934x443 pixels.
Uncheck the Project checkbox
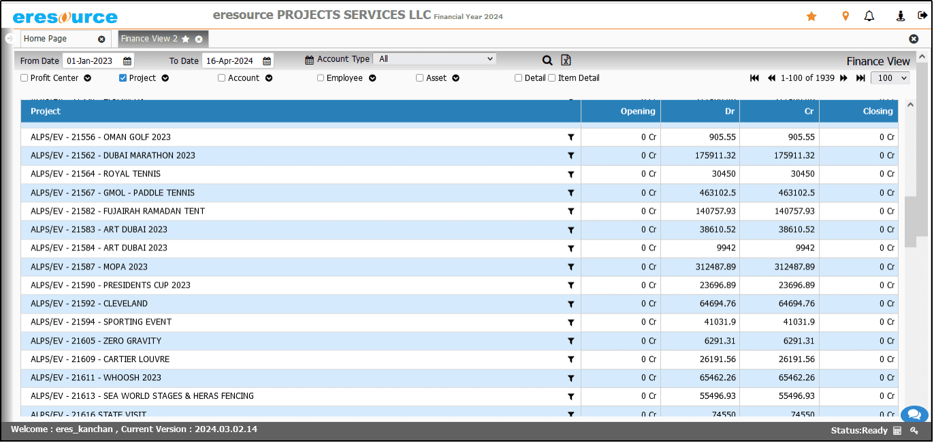123,78
